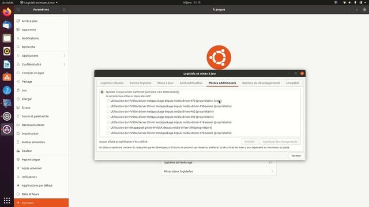
Task: Select nvidia-driver-450-server radio option
Action: pos(108,106)
